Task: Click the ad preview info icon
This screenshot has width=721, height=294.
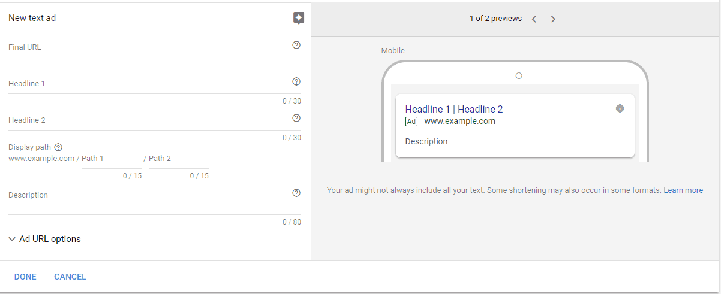Action: click(620, 108)
